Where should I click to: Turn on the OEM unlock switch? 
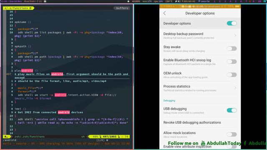tap(232, 75)
